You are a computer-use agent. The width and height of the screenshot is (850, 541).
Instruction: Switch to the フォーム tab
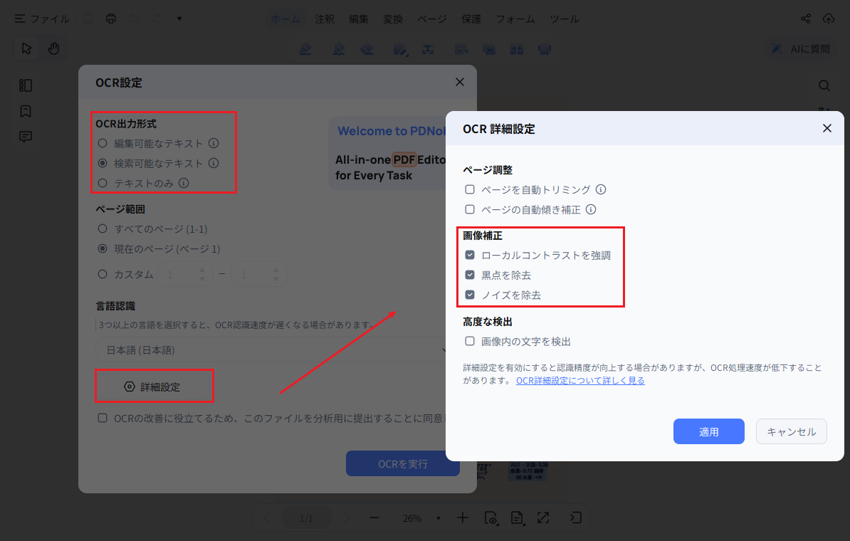515,19
